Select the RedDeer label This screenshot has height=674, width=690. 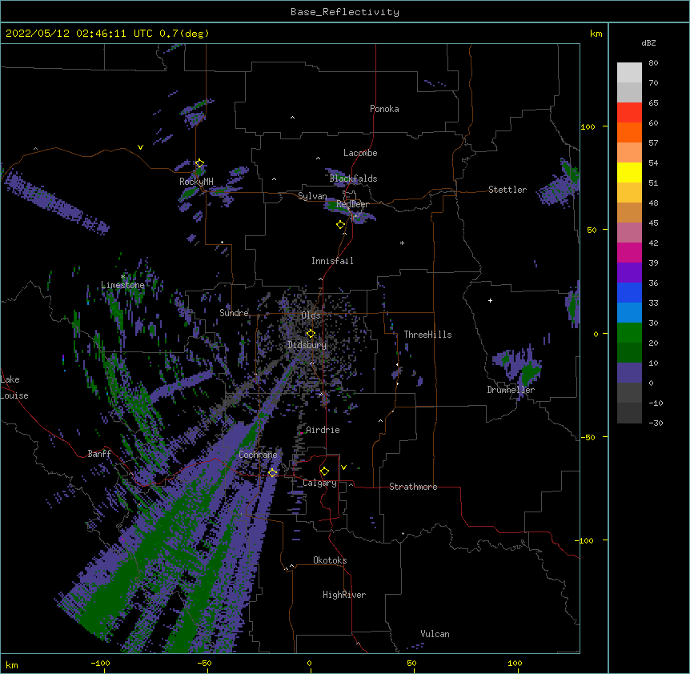click(352, 204)
